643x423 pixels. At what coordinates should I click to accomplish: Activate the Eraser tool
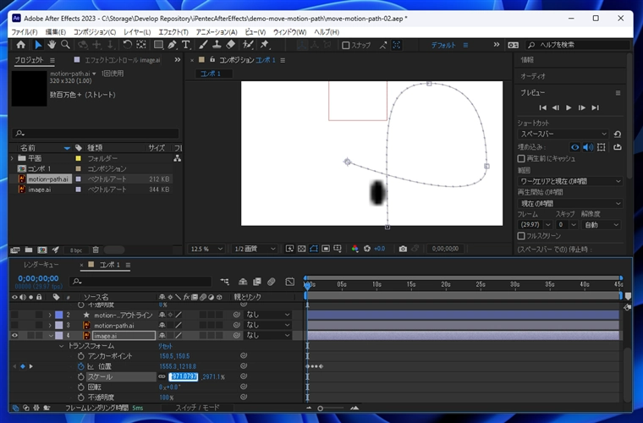point(231,45)
